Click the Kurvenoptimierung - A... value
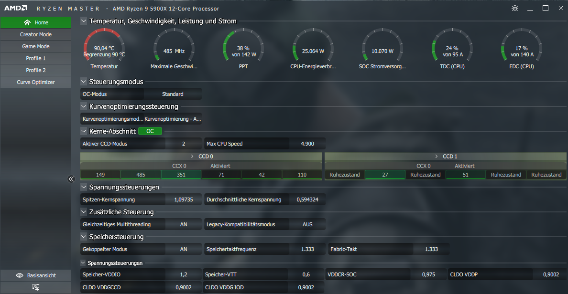Image resolution: width=568 pixels, height=294 pixels. click(x=173, y=119)
